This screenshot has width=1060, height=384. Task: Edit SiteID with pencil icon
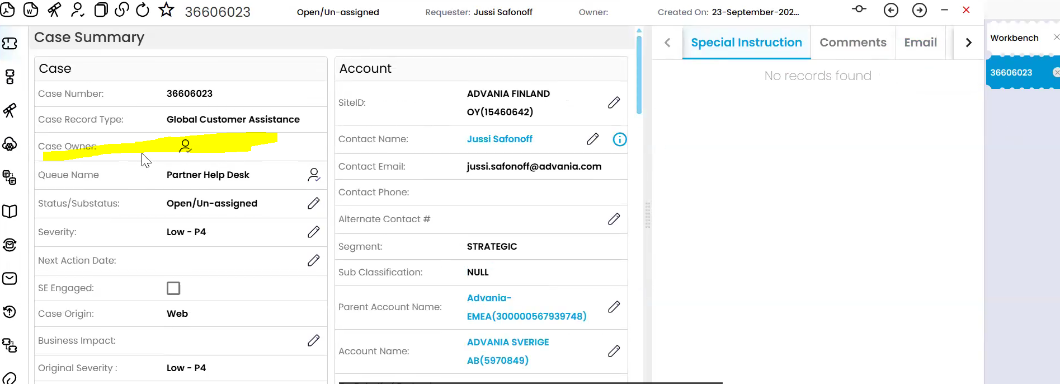[614, 102]
